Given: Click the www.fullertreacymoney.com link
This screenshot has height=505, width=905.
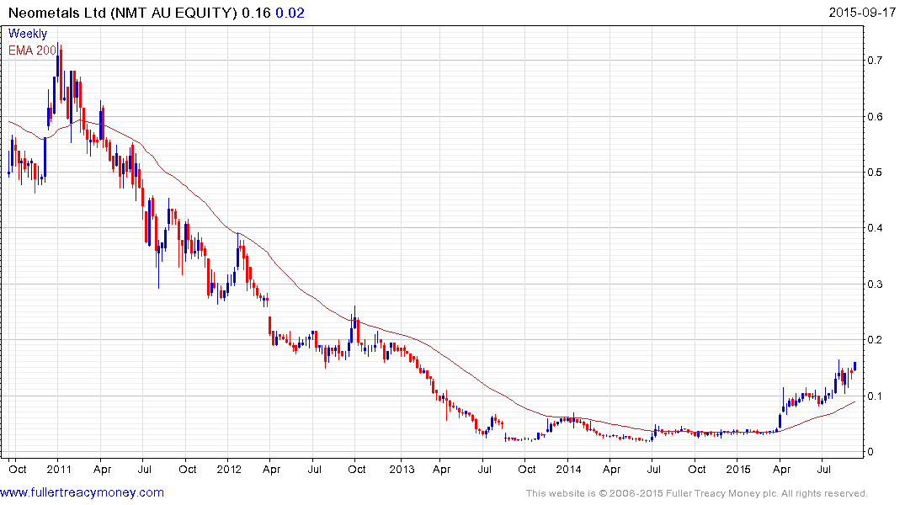Looking at the screenshot, I should (82, 493).
